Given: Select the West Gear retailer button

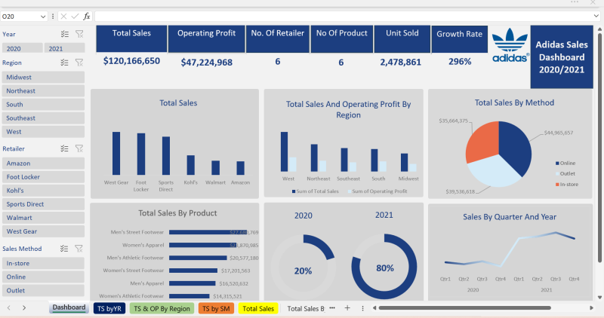Looking at the screenshot, I should click(43, 231).
